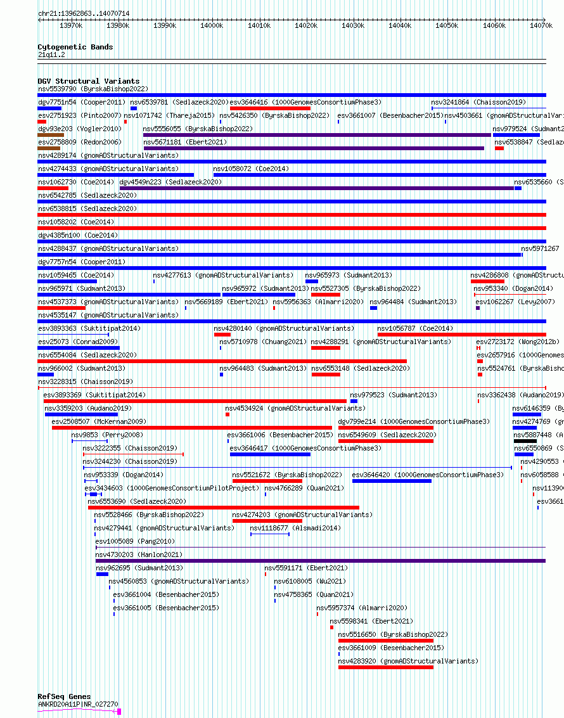This screenshot has height=718, width=564.
Task: Click nsv1056787 (Coe2014) label
Action: [x=415, y=328]
